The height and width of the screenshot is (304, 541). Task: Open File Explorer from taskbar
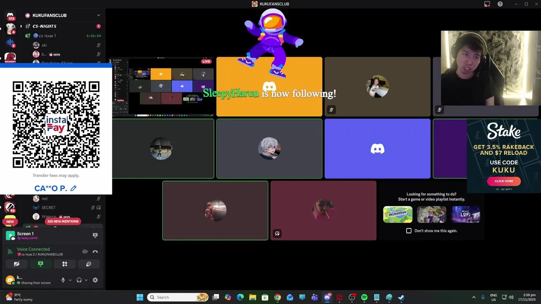(253, 297)
